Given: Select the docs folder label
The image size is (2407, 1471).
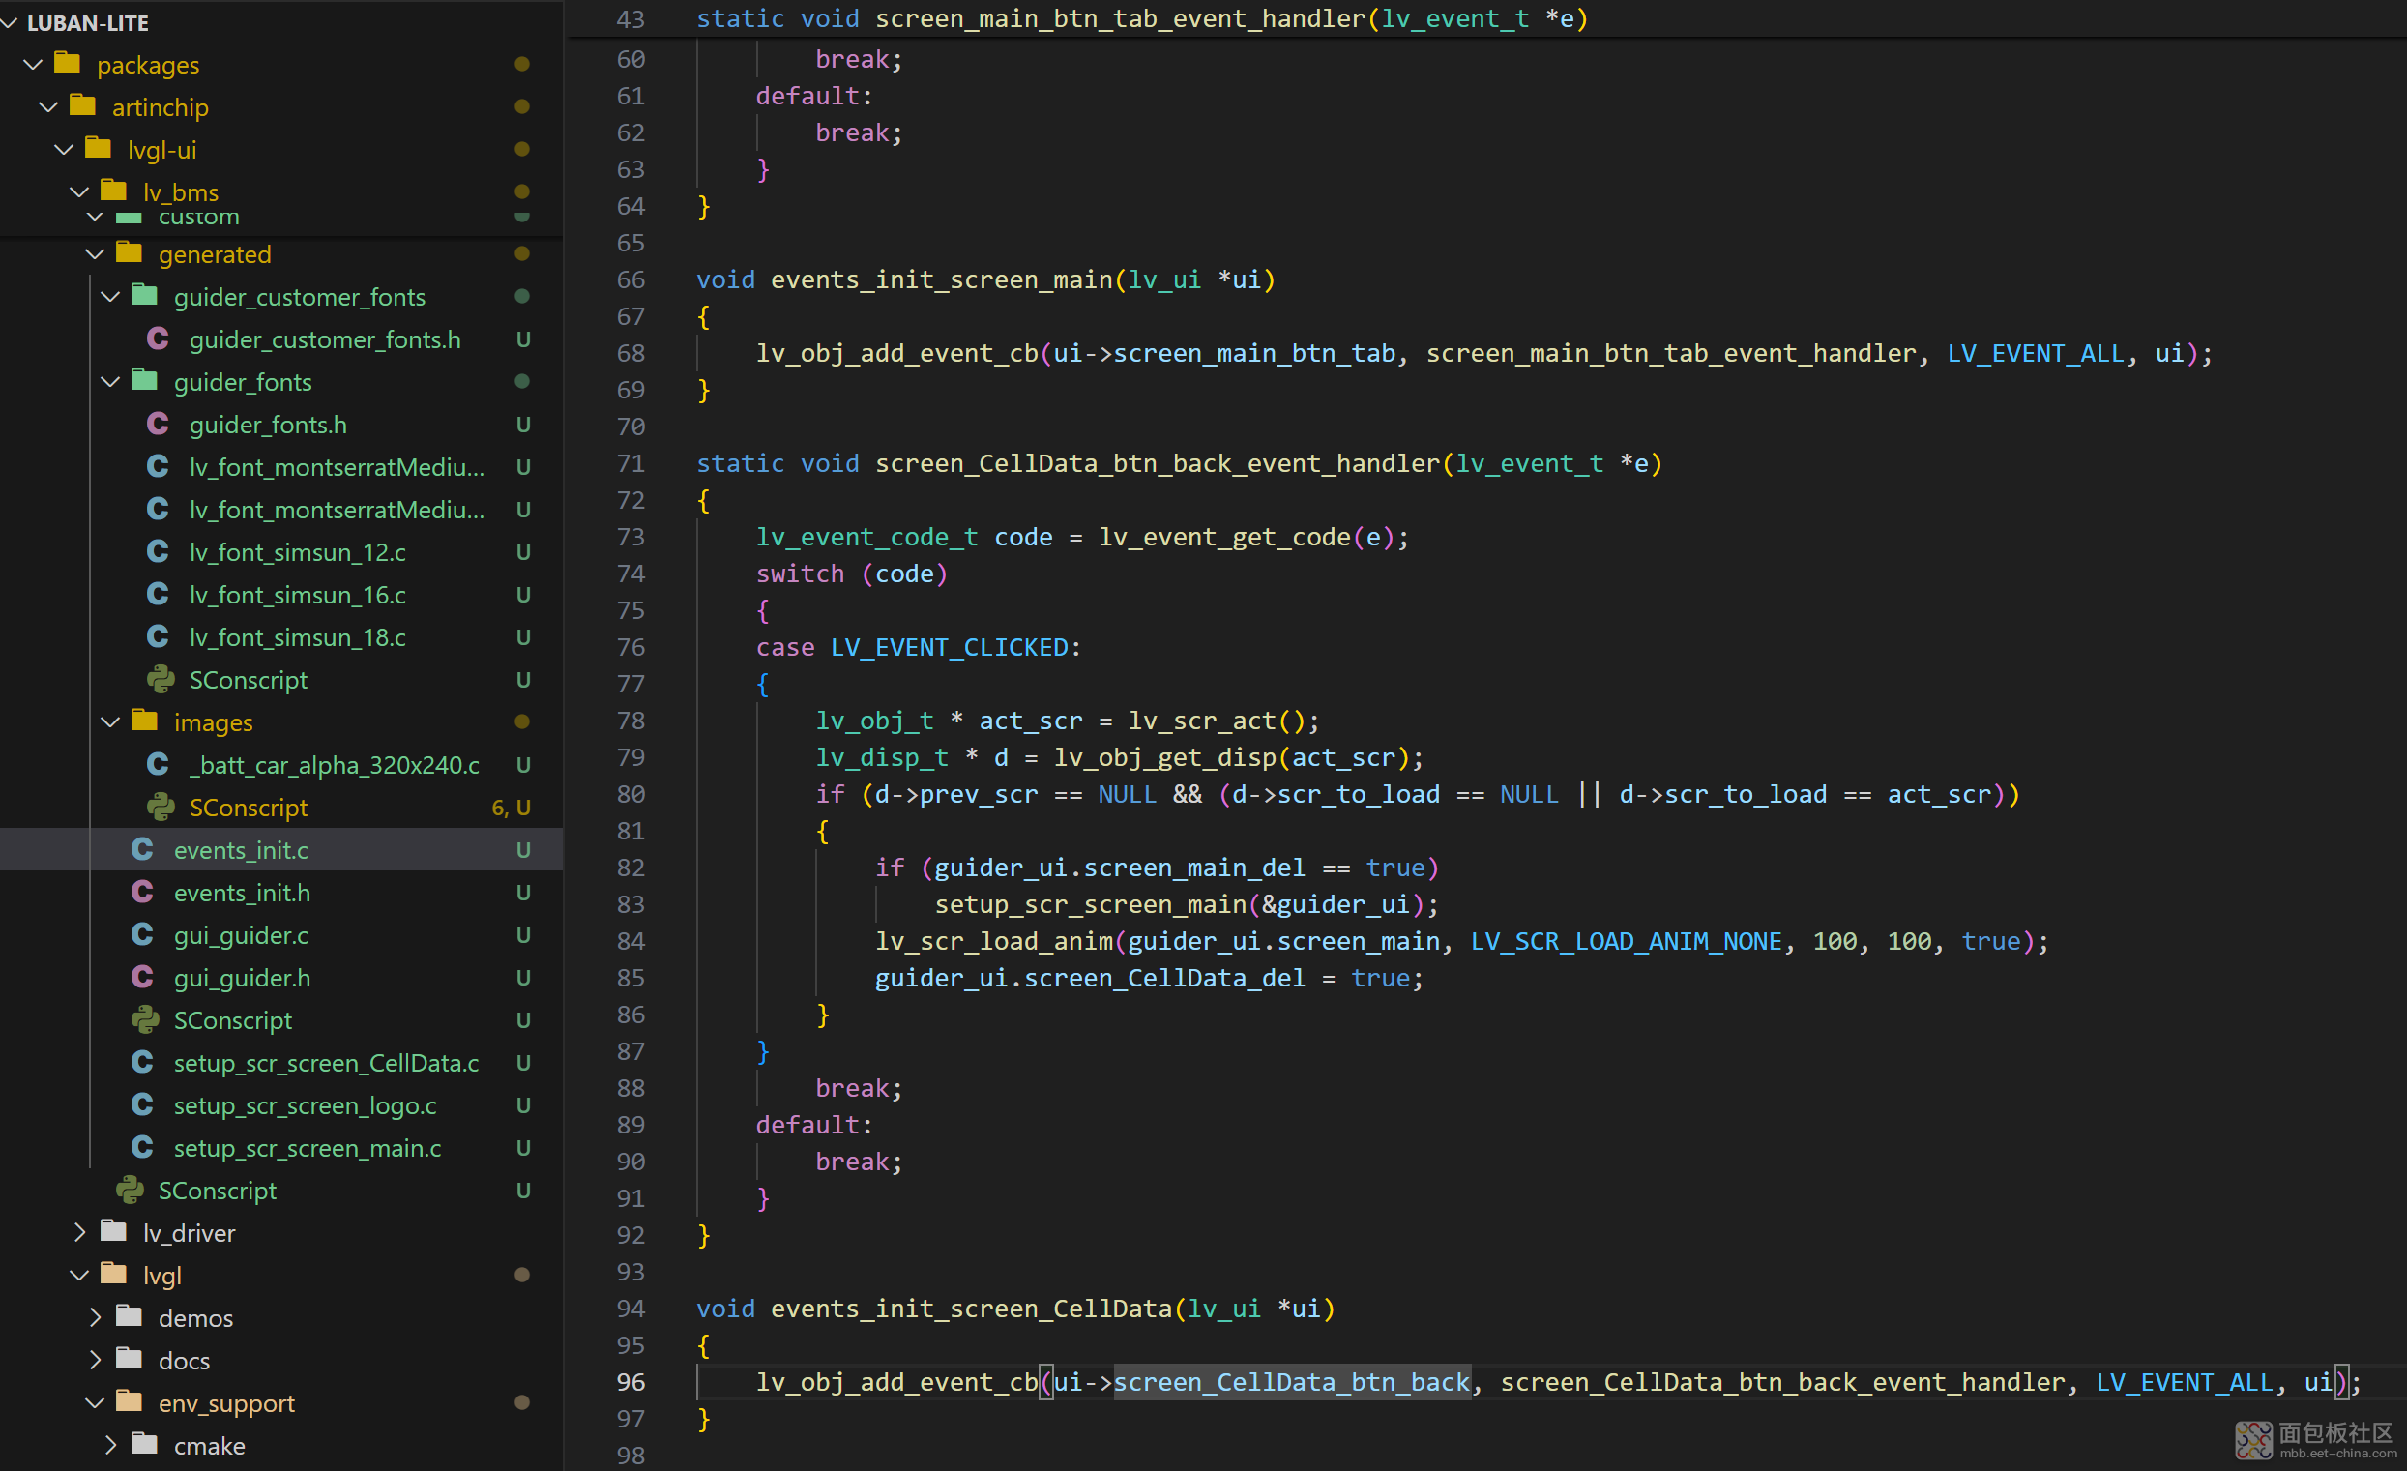Looking at the screenshot, I should (x=184, y=1361).
